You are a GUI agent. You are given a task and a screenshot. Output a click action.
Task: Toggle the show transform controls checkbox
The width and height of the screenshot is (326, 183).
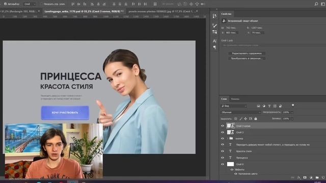tap(41, 4)
